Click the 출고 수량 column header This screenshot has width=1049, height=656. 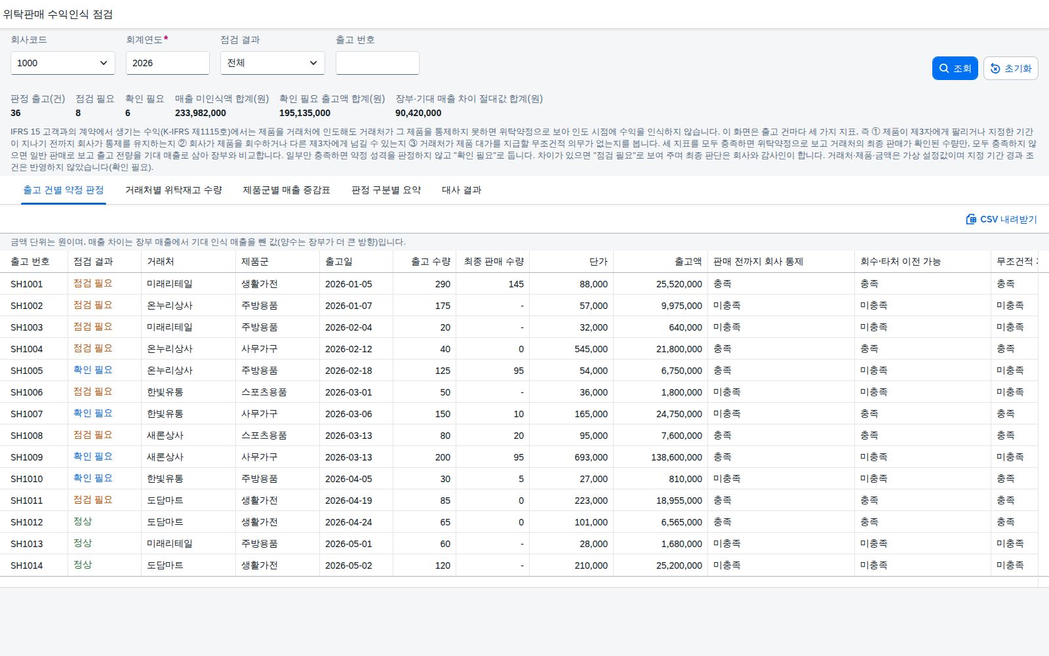coord(425,262)
